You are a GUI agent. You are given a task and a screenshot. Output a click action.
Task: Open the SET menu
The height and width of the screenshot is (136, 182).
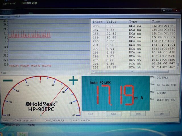pyautogui.click(x=9, y=17)
